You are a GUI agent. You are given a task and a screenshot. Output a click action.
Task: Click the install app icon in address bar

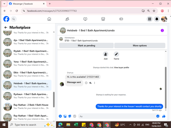tap(143, 11)
